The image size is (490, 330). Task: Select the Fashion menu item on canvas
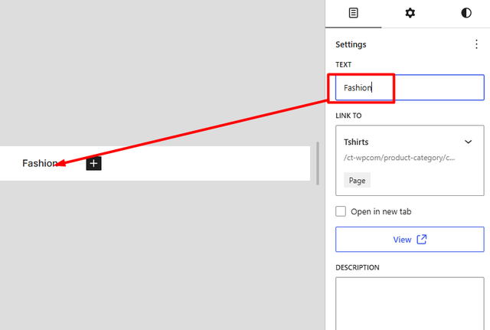40,163
